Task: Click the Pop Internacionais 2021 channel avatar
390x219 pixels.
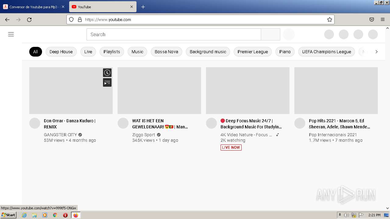Action: [300, 123]
